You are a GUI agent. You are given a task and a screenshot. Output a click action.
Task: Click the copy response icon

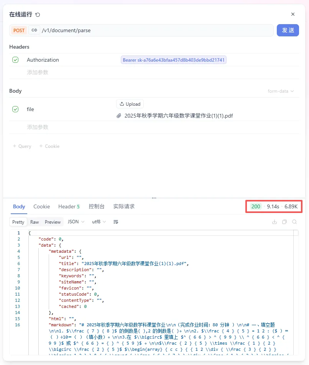point(284,222)
